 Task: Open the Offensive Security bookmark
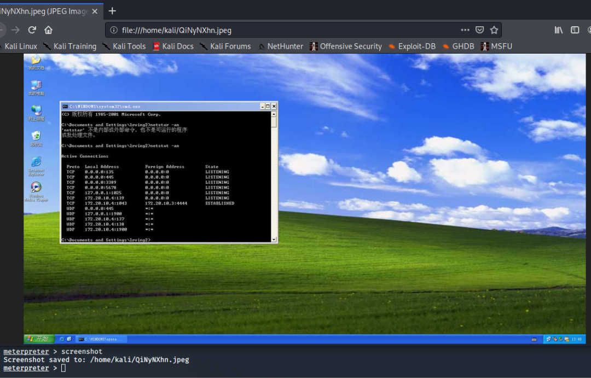pos(346,46)
